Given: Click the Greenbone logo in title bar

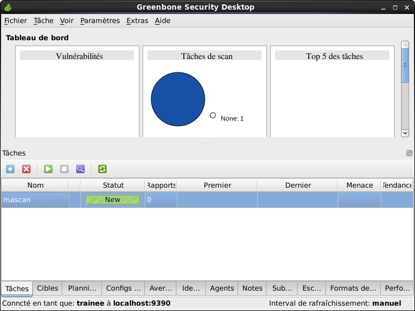Looking at the screenshot, I should coord(8,7).
